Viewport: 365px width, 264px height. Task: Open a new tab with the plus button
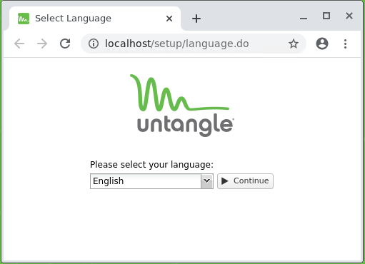pos(196,19)
